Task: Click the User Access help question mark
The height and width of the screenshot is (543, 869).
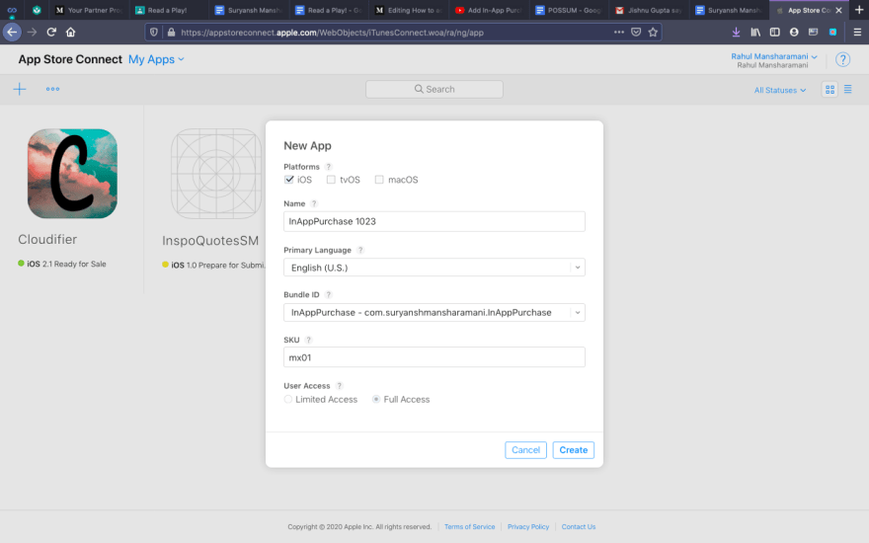Action: (x=339, y=386)
